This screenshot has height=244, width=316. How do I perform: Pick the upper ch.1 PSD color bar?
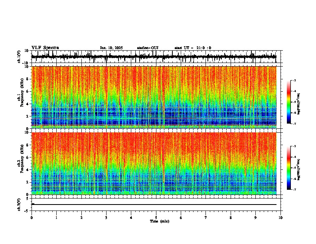click(288, 102)
